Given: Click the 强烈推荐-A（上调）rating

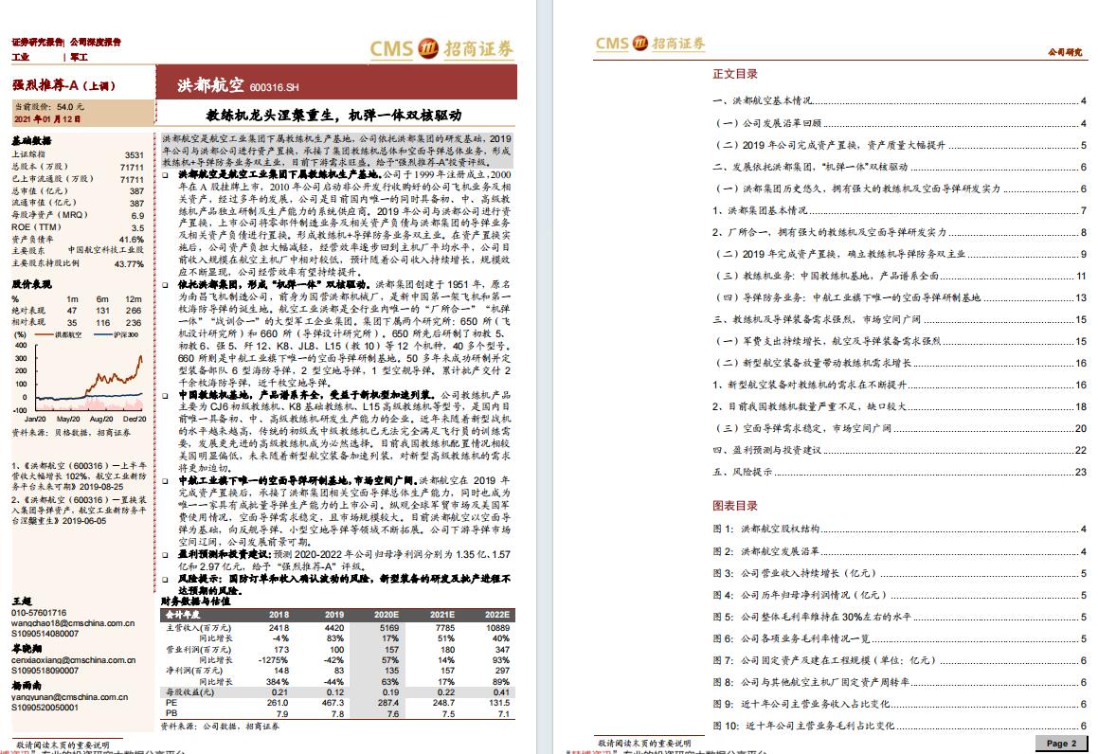Looking at the screenshot, I should [x=63, y=85].
